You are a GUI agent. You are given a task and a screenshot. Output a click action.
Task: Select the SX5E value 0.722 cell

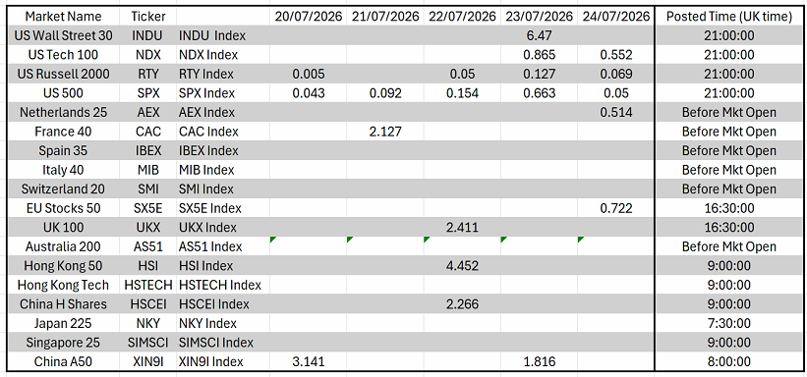point(616,208)
